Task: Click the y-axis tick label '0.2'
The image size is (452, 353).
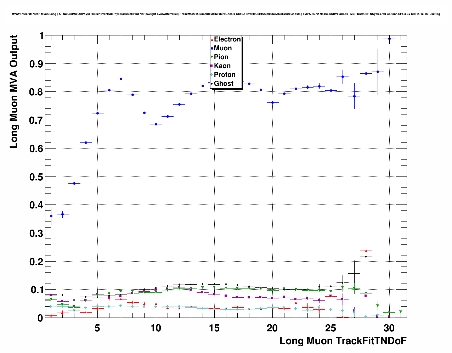Action: tap(36, 262)
